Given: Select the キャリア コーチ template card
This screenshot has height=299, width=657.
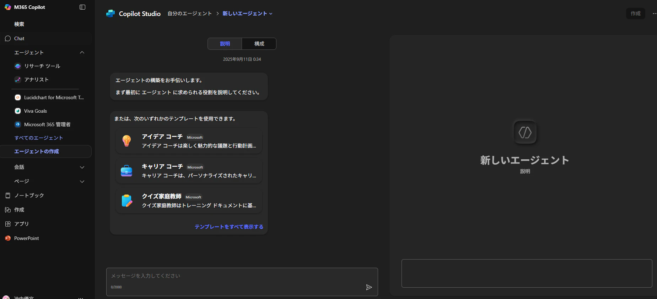Looking at the screenshot, I should [x=189, y=171].
